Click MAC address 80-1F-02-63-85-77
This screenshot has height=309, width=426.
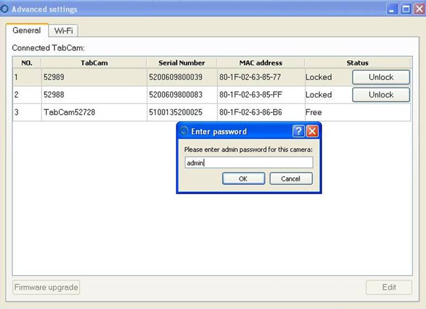click(x=261, y=77)
